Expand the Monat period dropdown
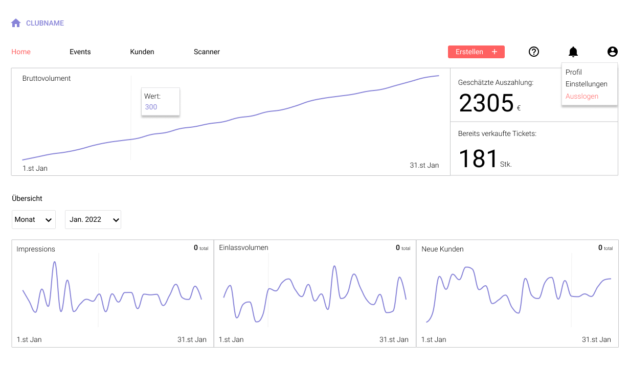629x366 pixels. [34, 219]
